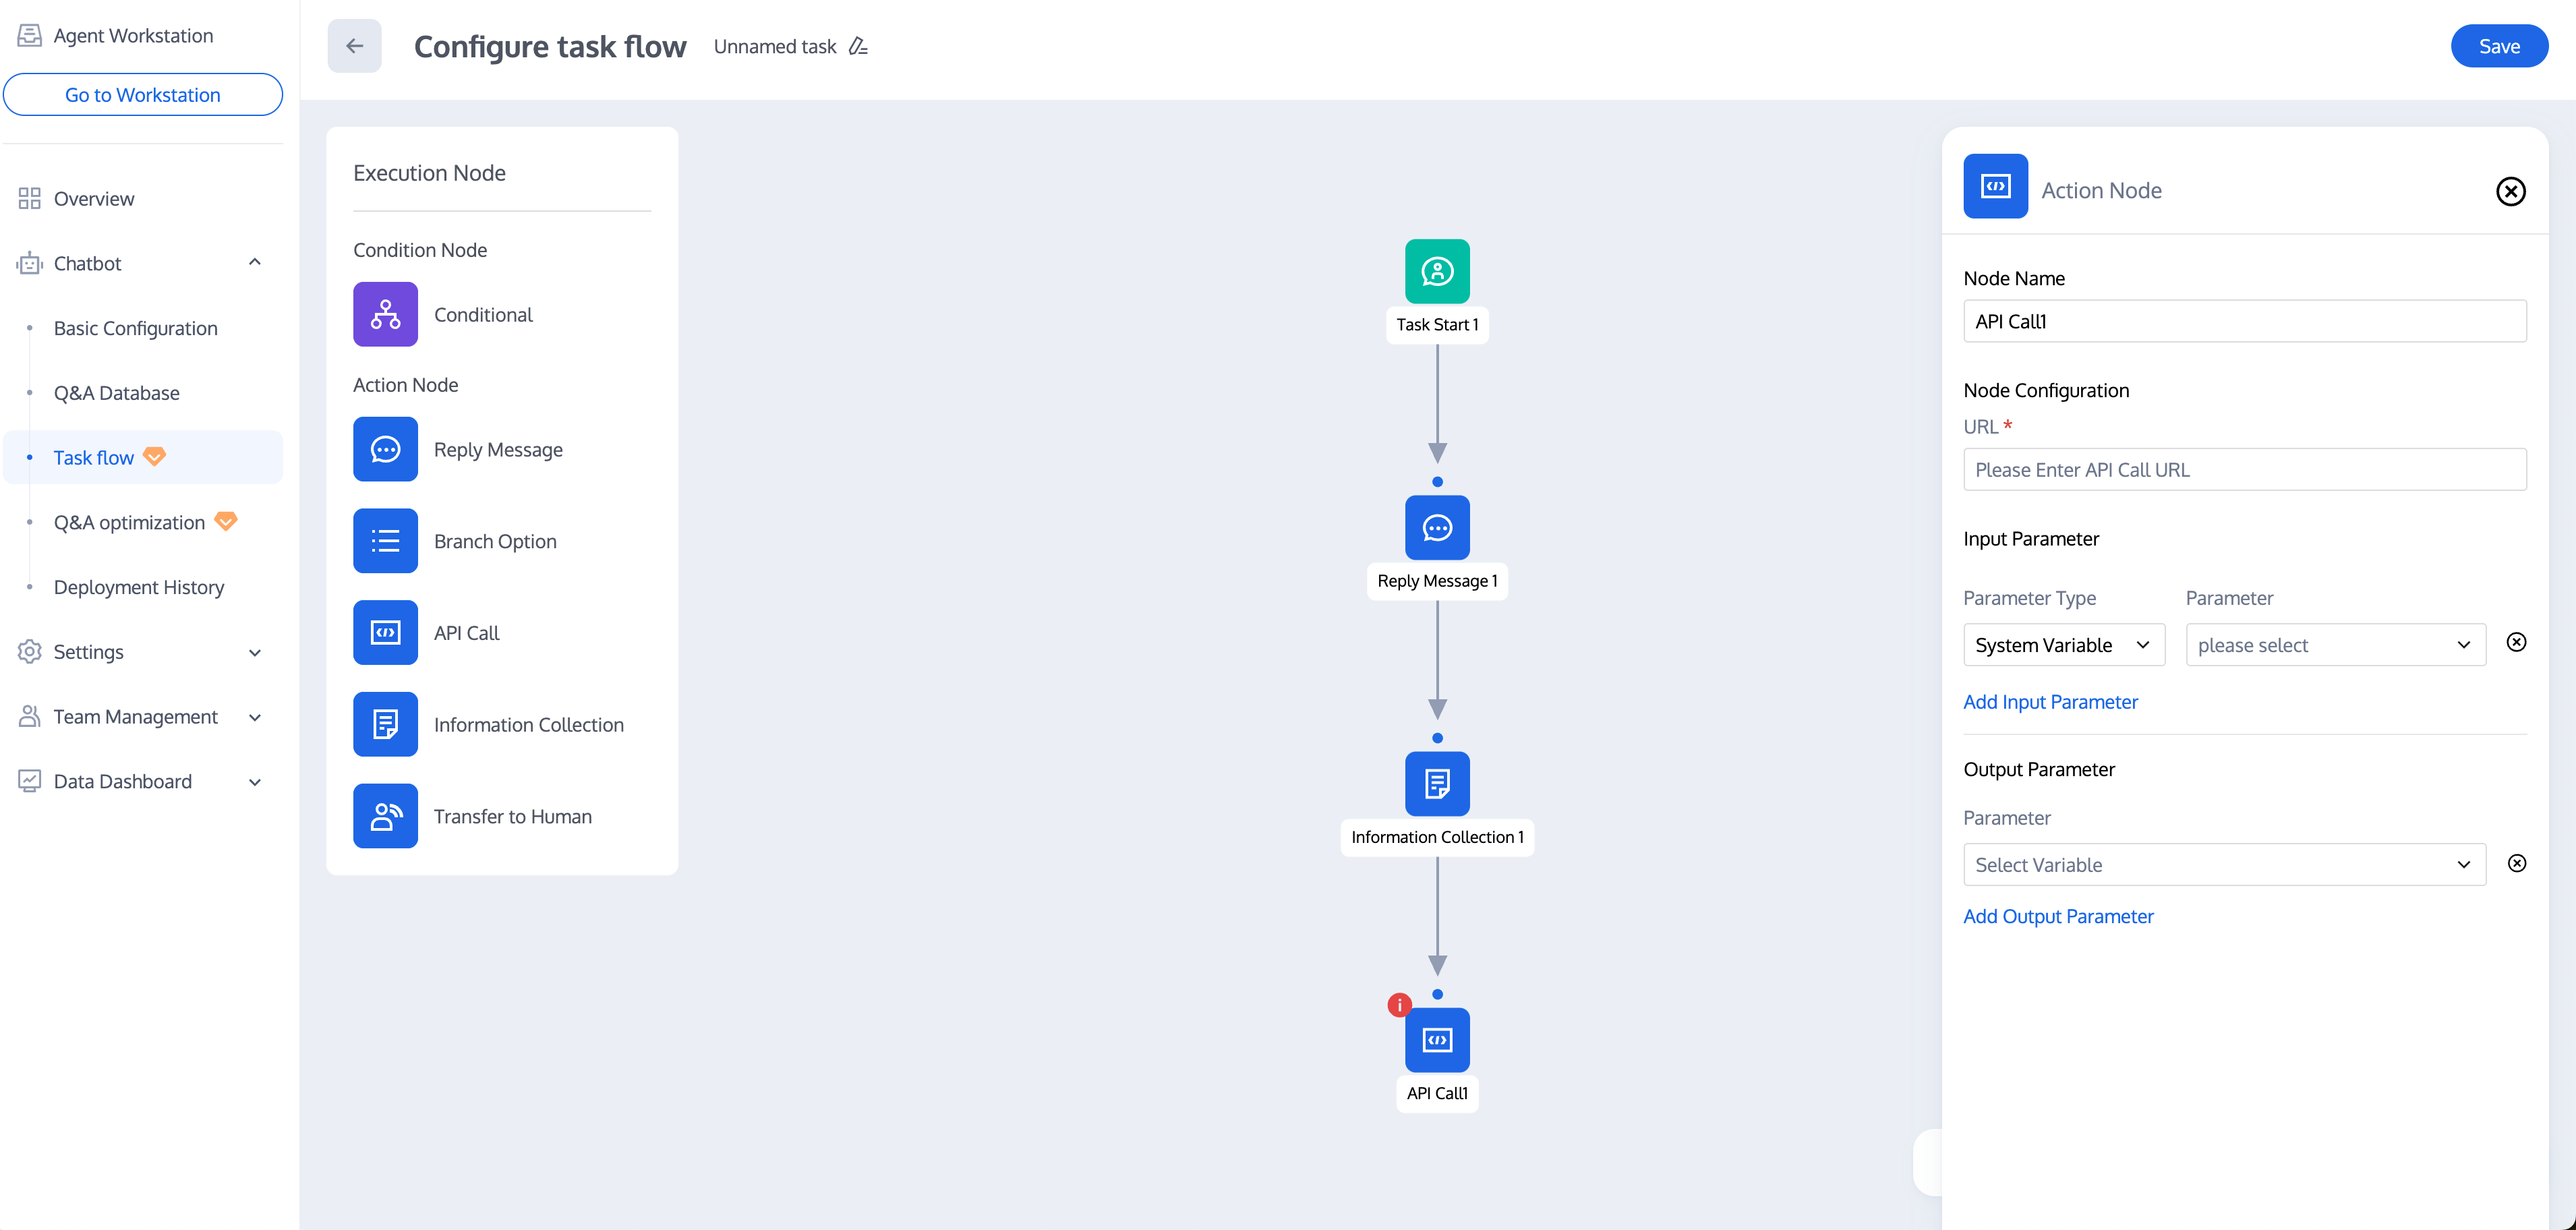2576x1230 pixels.
Task: Open Q&A Database in sidebar
Action: point(117,393)
